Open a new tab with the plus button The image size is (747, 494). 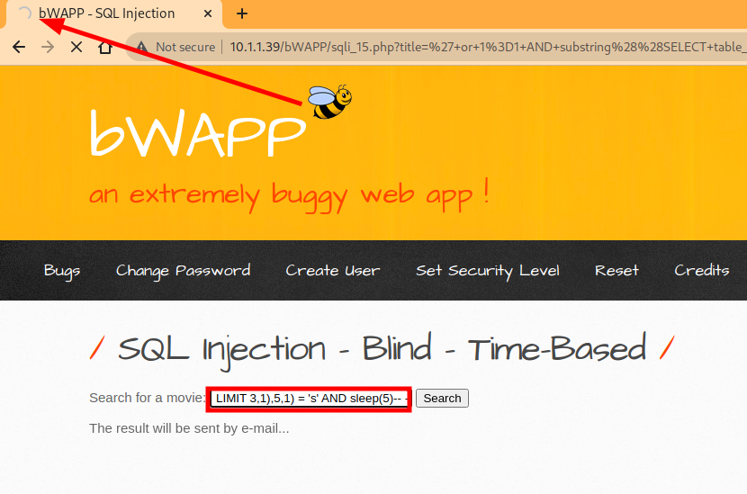click(x=242, y=13)
